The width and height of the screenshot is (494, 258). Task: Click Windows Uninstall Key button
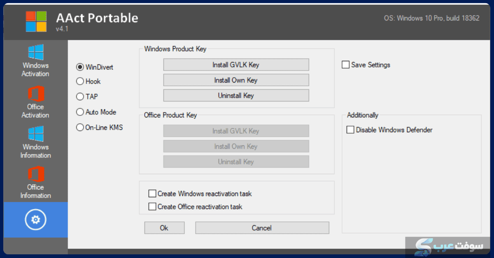pyautogui.click(x=236, y=95)
